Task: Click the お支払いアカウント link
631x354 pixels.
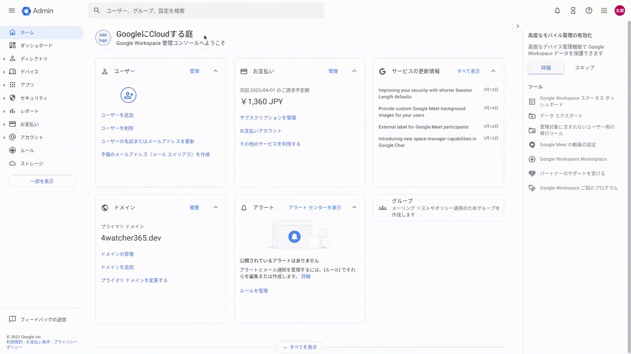Action: pos(261,131)
